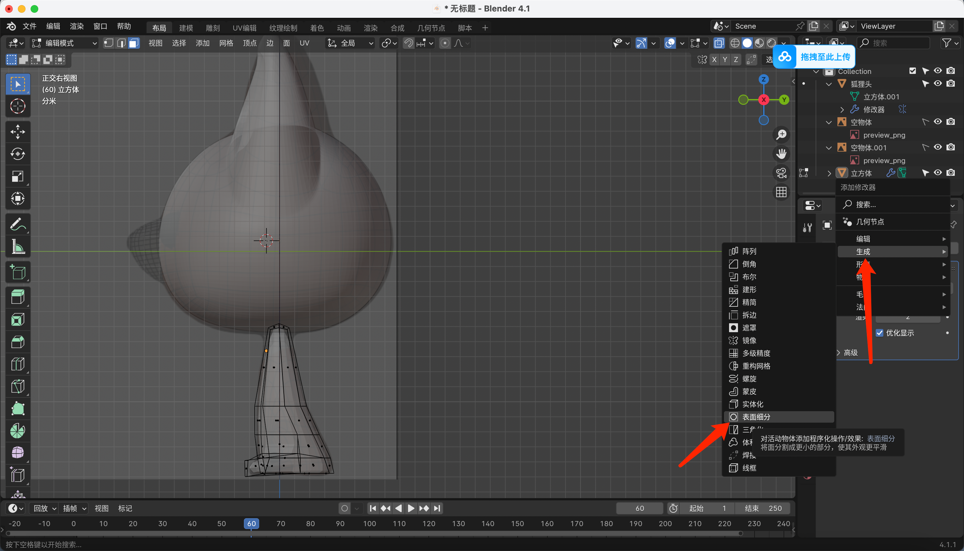Switch to face select mode
964x551 pixels.
point(133,43)
